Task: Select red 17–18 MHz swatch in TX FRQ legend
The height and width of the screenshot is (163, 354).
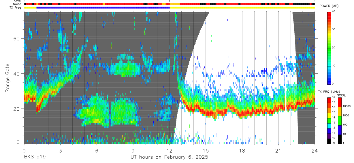Action: 329,100
